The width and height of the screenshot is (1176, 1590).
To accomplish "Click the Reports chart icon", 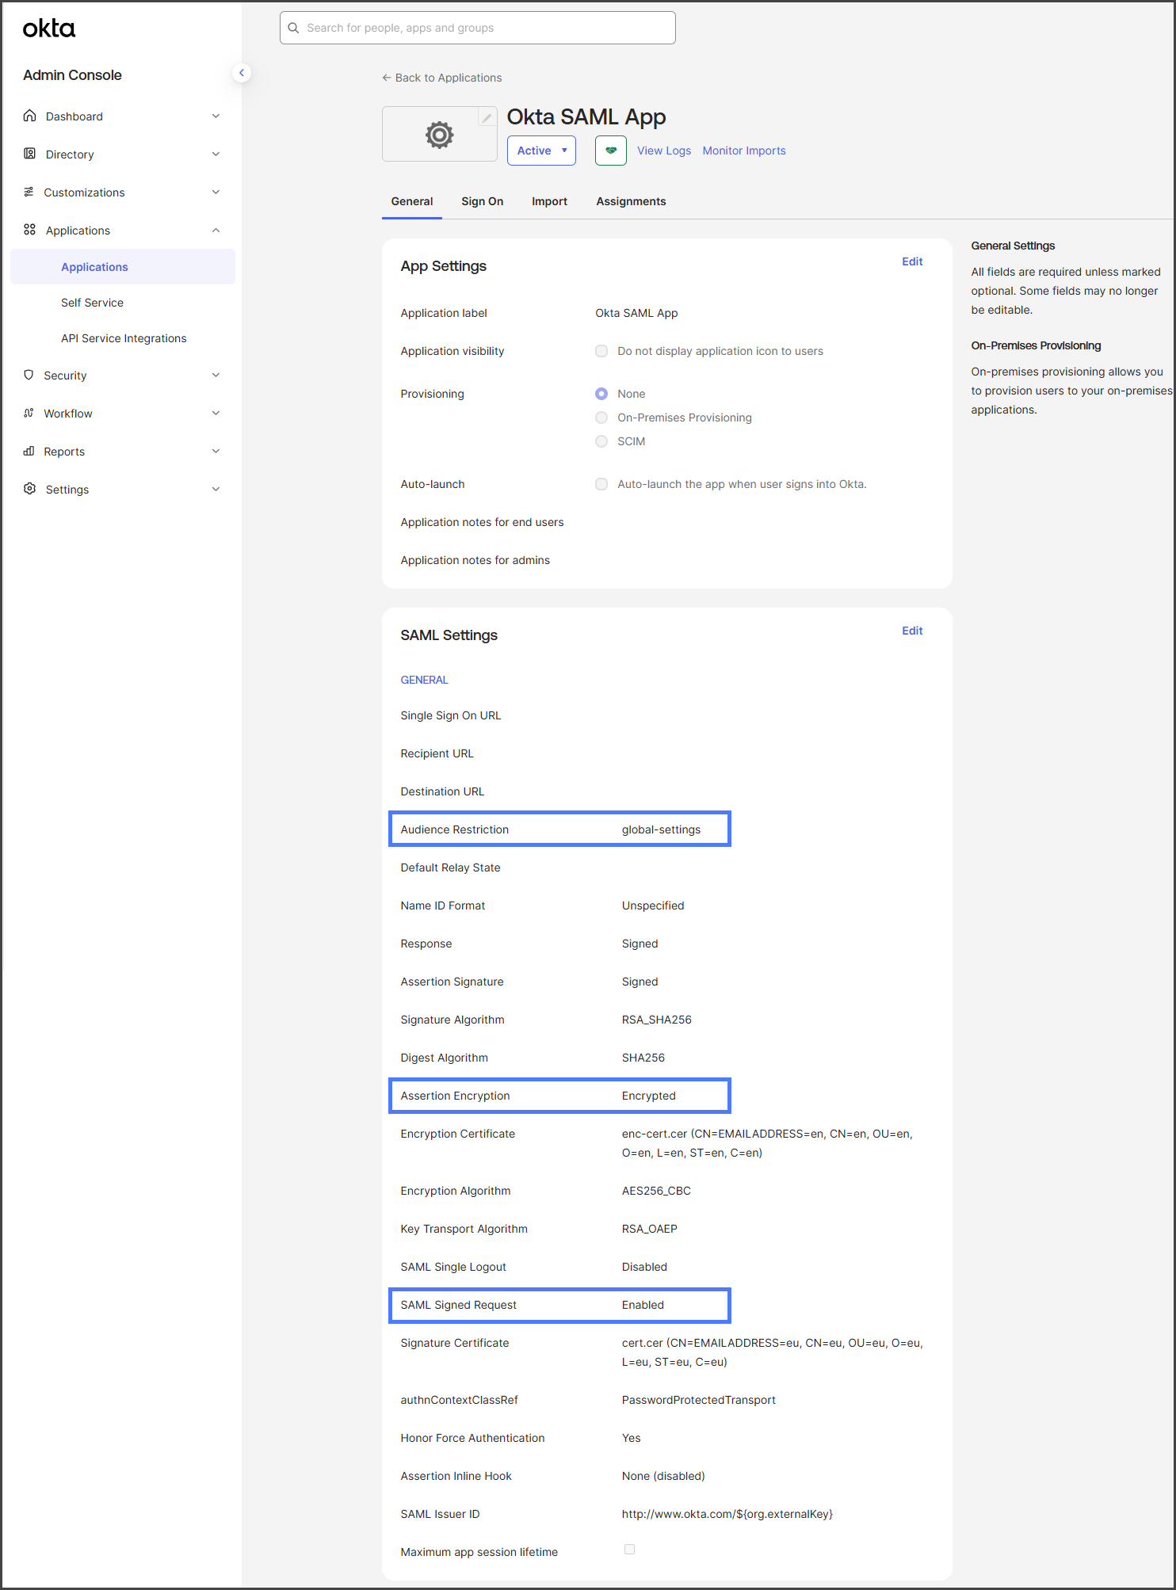I will click(x=29, y=452).
